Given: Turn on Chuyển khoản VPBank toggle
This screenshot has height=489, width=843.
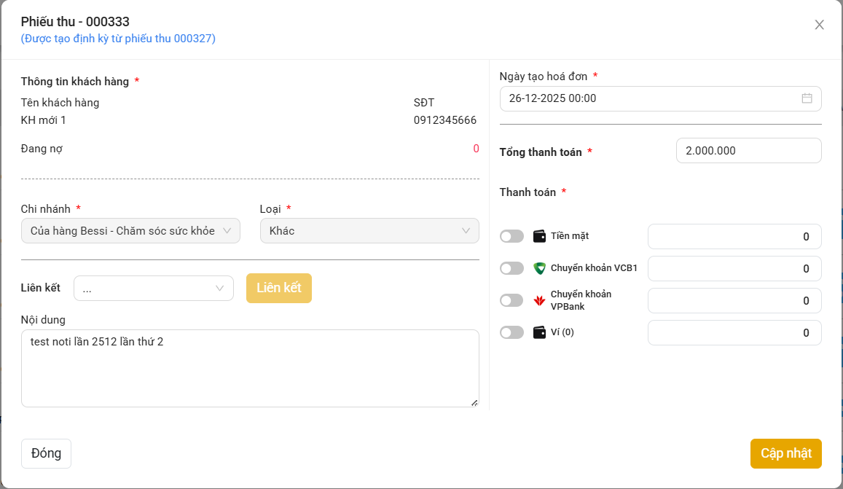Looking at the screenshot, I should pos(511,300).
